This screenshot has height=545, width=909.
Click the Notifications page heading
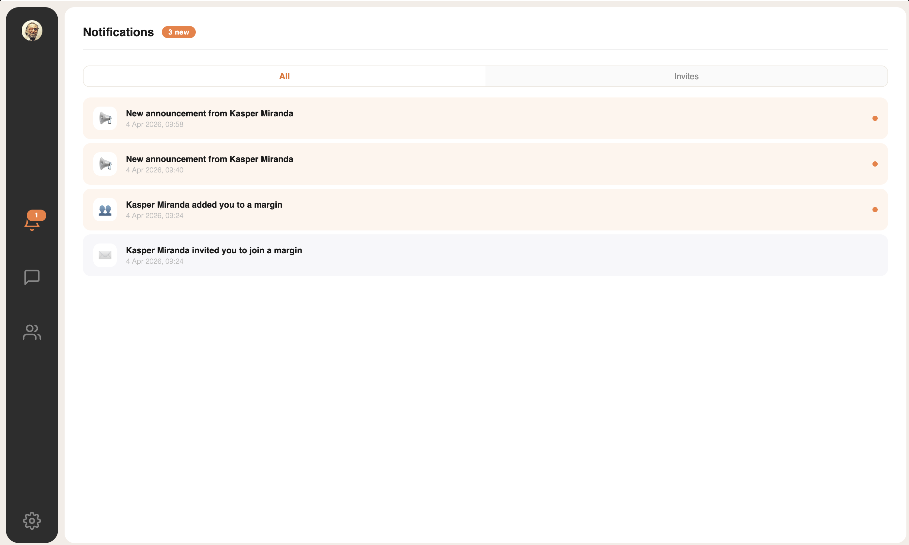tap(118, 32)
